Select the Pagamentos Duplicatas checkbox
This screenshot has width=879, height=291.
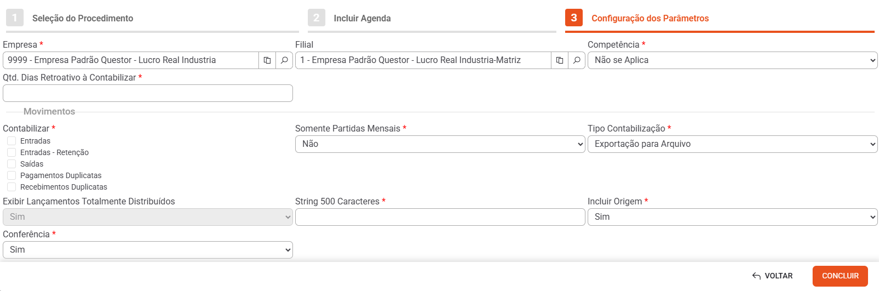point(12,175)
